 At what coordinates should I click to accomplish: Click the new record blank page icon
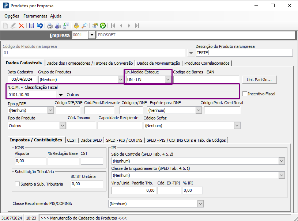[5, 26]
